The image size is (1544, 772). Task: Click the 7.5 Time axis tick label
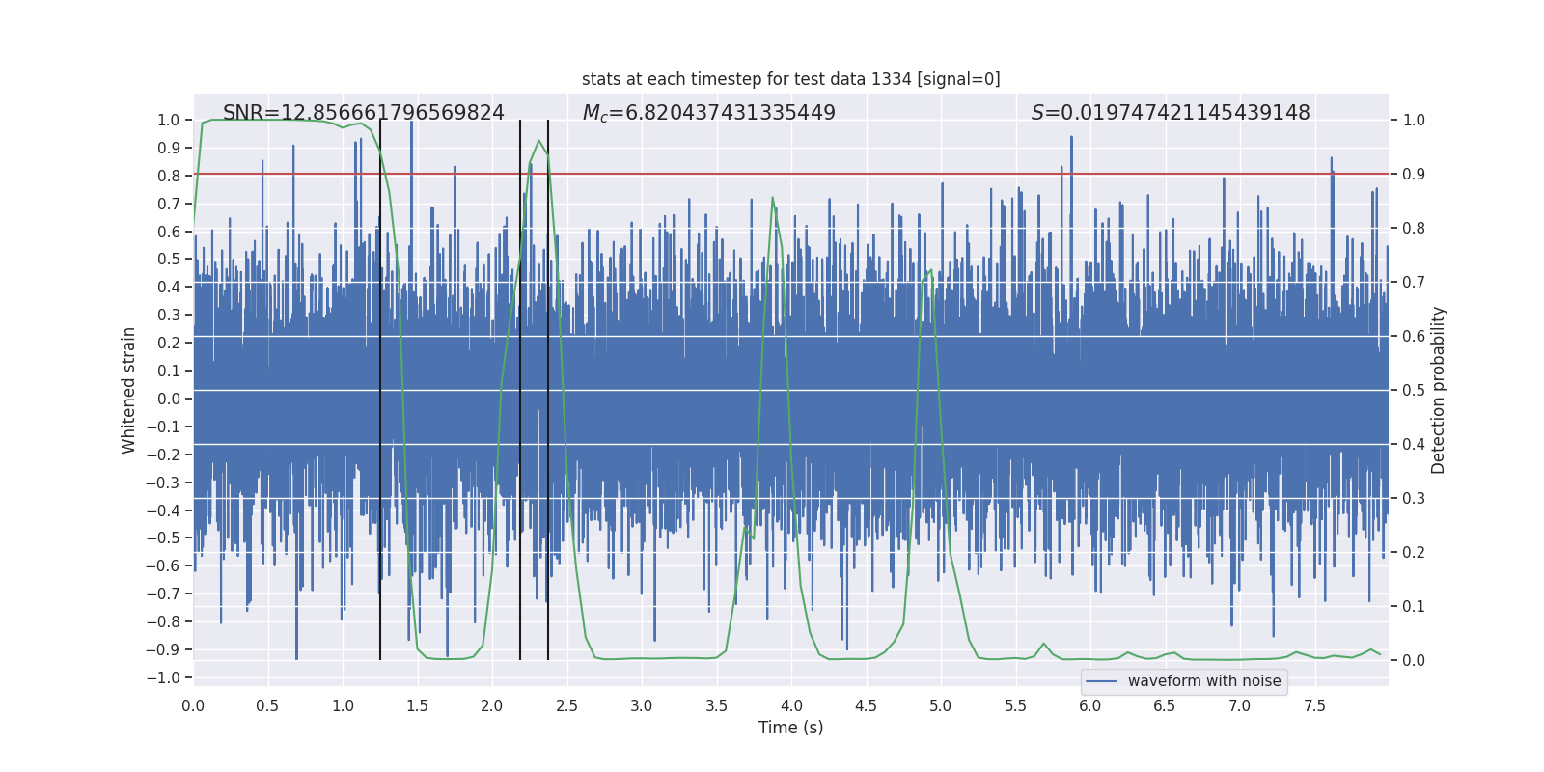click(1314, 705)
